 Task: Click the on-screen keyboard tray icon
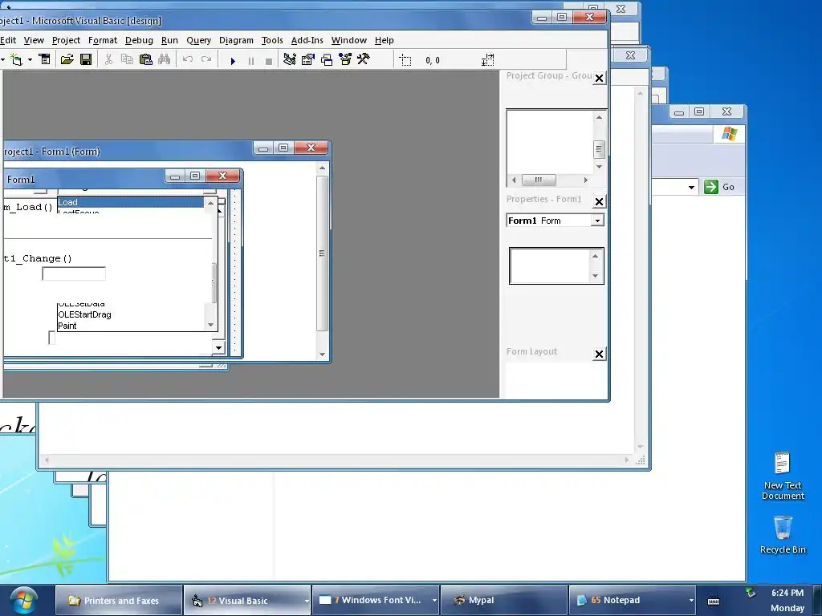(714, 601)
